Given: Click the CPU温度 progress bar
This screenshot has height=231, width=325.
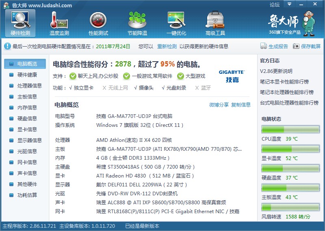Looking at the screenshot, I should 290,129.
